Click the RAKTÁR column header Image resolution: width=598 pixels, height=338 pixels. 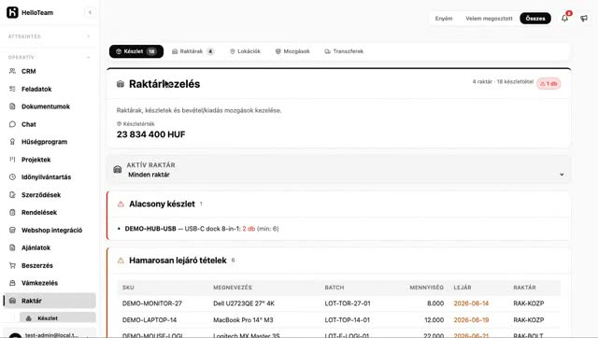pos(524,288)
